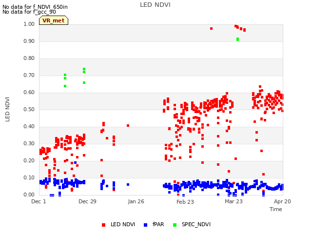
Task: Click the 0.40 y-axis tick label
Action: click(29, 127)
